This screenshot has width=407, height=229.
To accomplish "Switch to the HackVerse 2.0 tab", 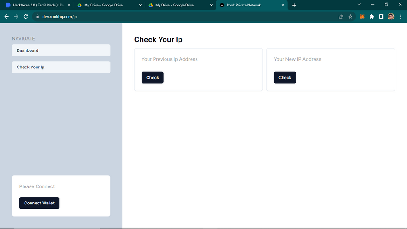I will pyautogui.click(x=37, y=5).
